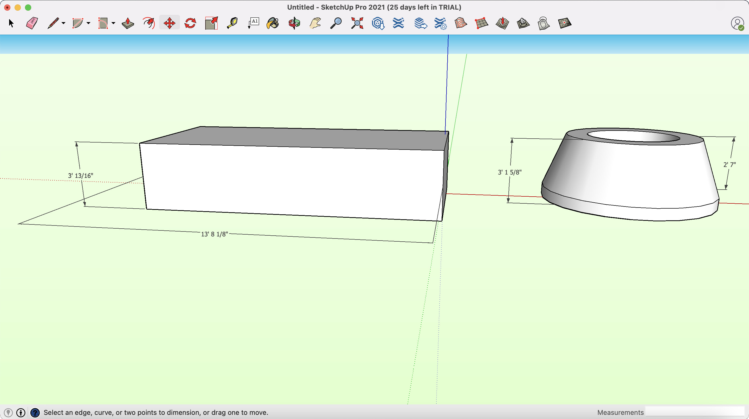Screen dimensions: 749x419
Task: Open the model credits info icon
Action: coord(21,412)
